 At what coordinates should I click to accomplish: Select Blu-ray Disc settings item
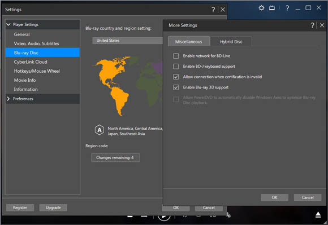point(42,52)
